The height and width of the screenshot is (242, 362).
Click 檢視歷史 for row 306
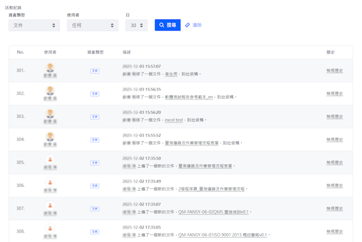pos(334,185)
